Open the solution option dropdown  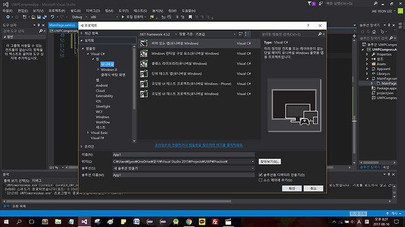point(253,168)
